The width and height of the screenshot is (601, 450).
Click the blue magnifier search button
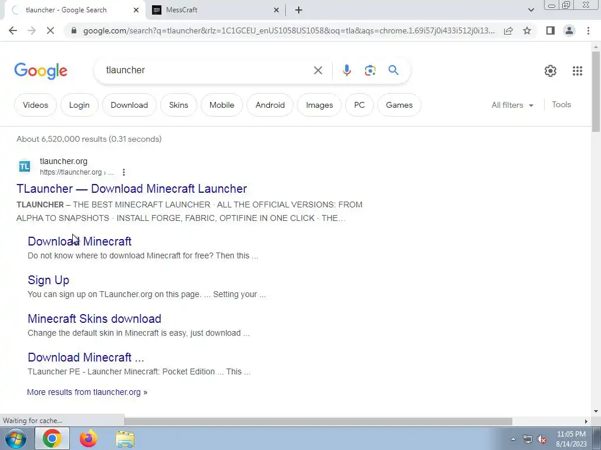pyautogui.click(x=393, y=70)
